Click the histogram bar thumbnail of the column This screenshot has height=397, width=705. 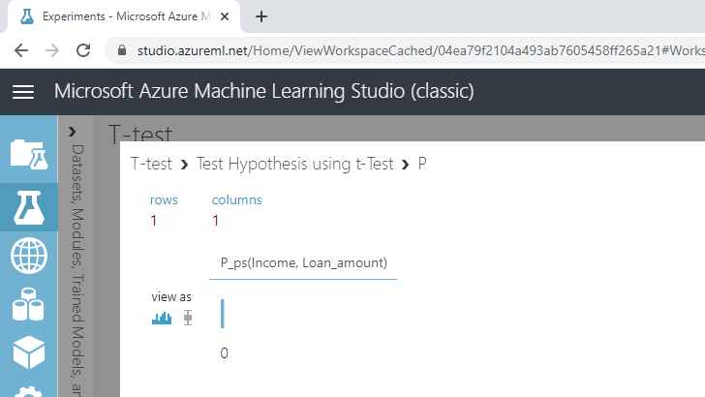(223, 314)
